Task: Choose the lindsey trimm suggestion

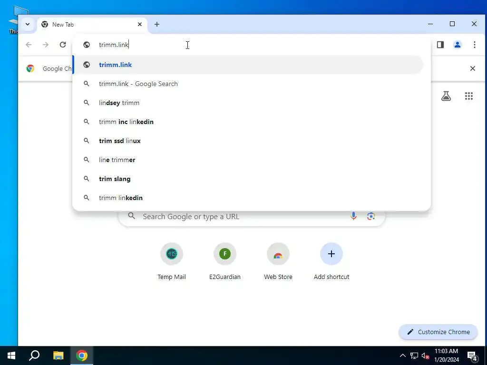Action: (x=248, y=103)
